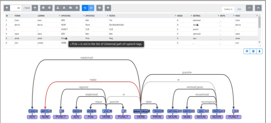This screenshot has height=123, width=271.
Task: Click the table's vertical scrollbar thumb
Action: pyautogui.click(x=259, y=22)
